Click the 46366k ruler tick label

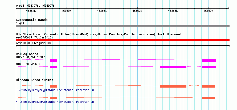pyautogui.click(x=102, y=11)
